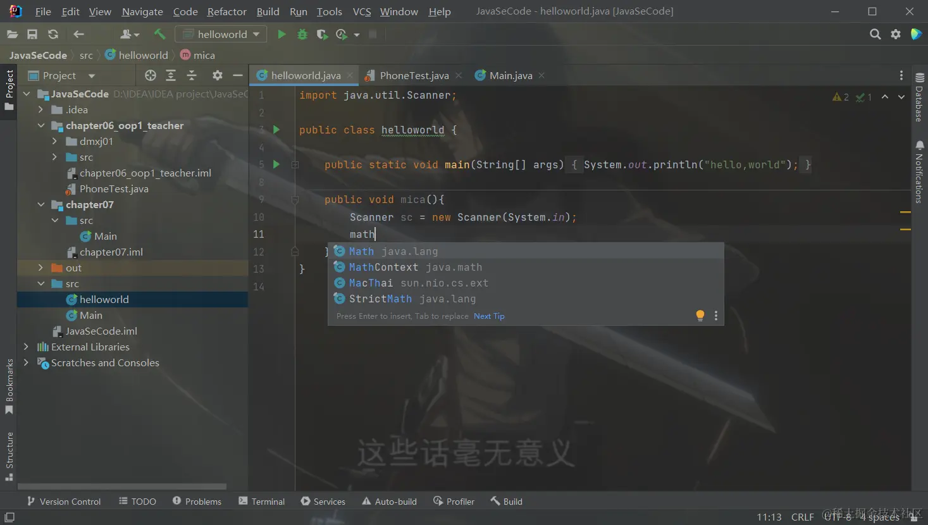The image size is (928, 525).
Task: Expand Scratches and Consoles node
Action: pos(27,362)
